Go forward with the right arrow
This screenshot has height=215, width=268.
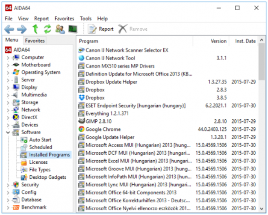coord(22,29)
